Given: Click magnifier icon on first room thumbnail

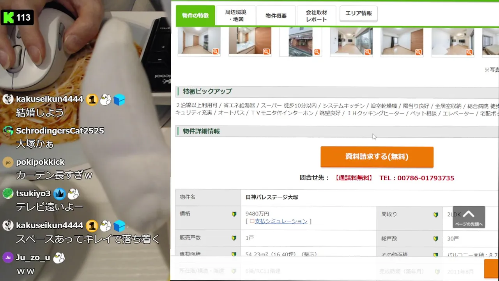Looking at the screenshot, I should tap(216, 52).
